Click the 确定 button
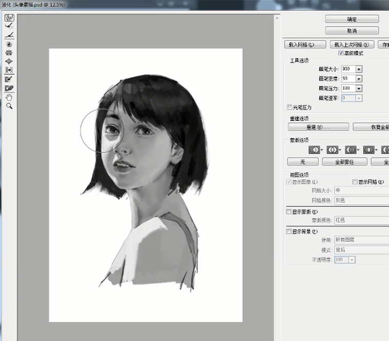The width and height of the screenshot is (389, 341). (x=352, y=19)
